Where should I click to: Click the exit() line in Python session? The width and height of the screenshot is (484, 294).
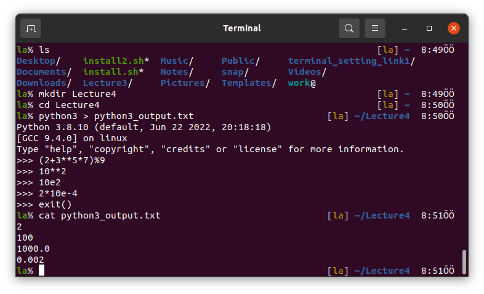55,204
